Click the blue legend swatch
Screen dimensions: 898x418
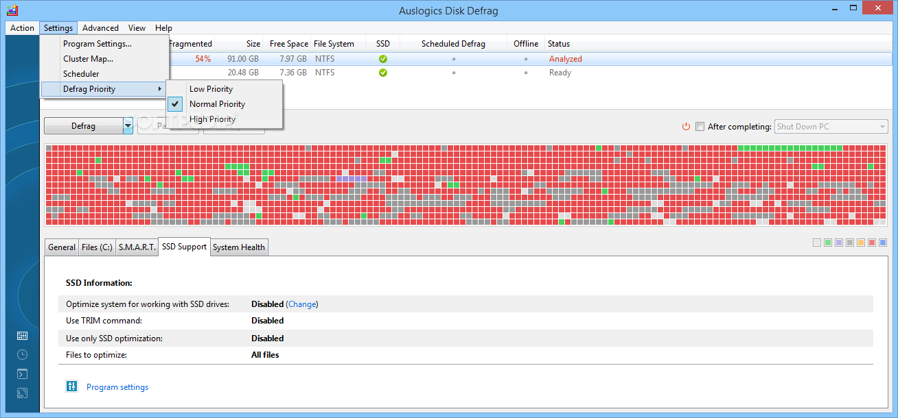(883, 243)
